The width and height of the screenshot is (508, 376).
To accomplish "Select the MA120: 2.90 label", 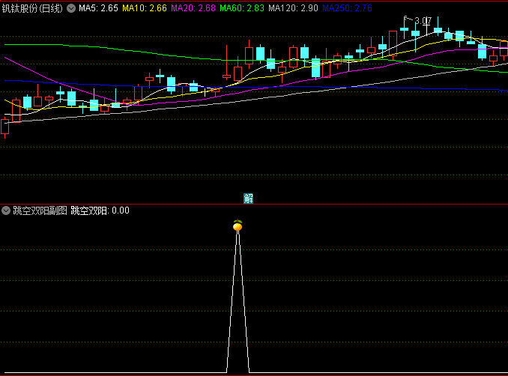I will click(293, 8).
